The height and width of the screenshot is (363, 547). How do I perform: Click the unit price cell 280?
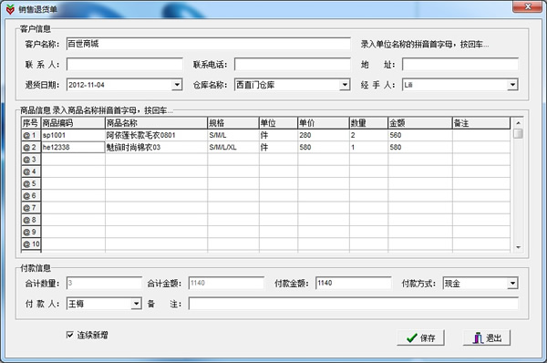pos(324,135)
